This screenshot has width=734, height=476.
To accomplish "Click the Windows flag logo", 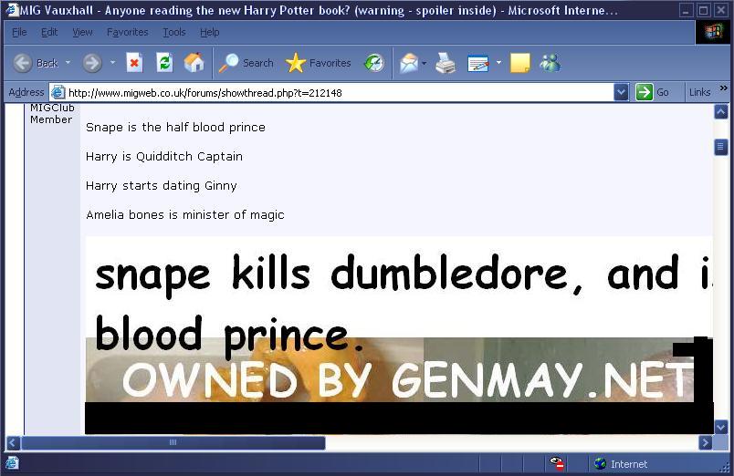I will point(713,32).
